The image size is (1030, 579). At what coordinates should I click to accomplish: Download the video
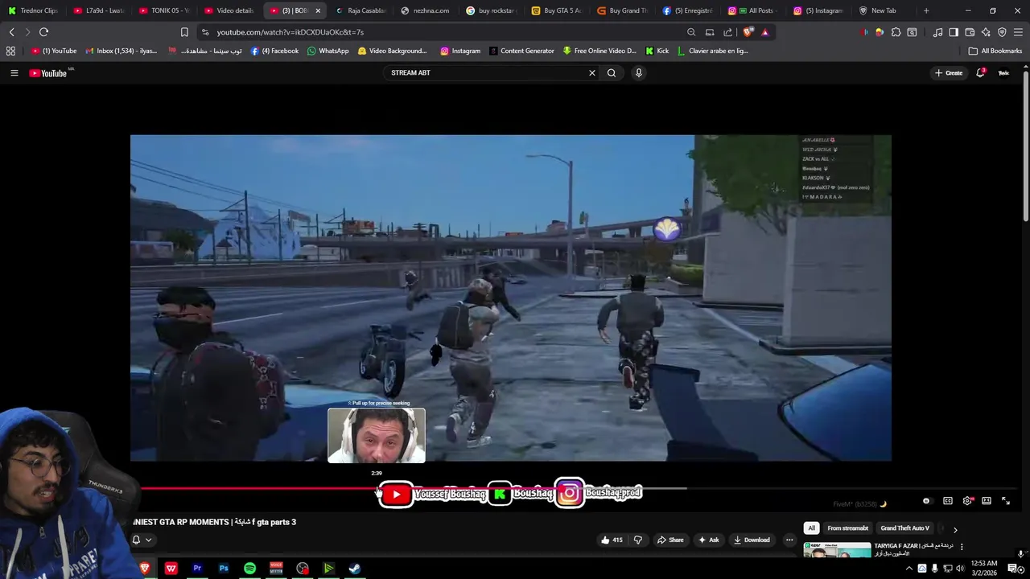pyautogui.click(x=752, y=540)
